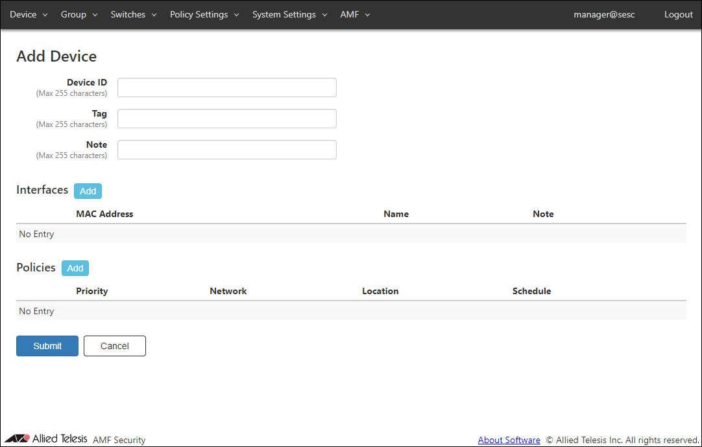
Task: Click the Allied Telesis logo
Action: tap(45, 439)
